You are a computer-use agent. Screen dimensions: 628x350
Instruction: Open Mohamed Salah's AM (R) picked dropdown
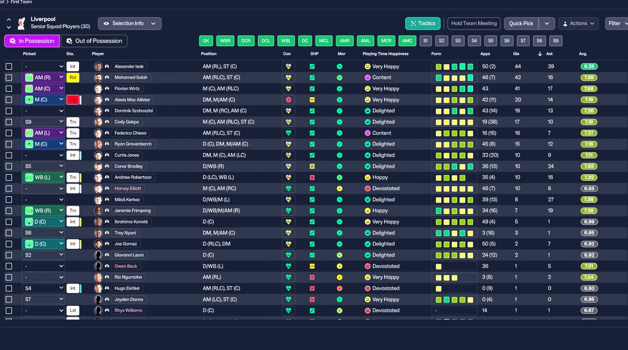43,78
